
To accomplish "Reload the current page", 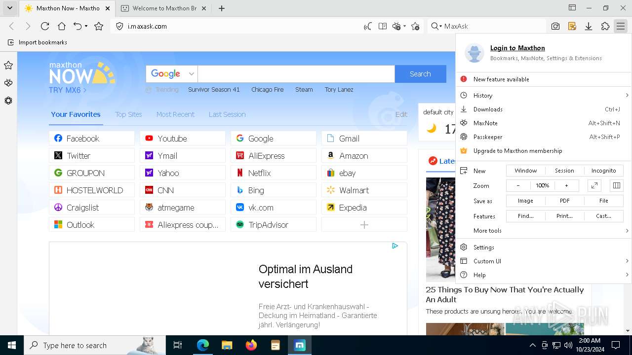I will pyautogui.click(x=45, y=26).
